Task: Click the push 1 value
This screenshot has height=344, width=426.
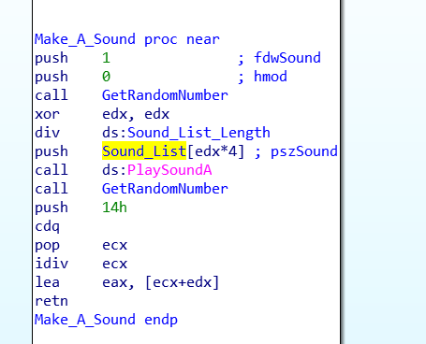Action: pyautogui.click(x=106, y=58)
